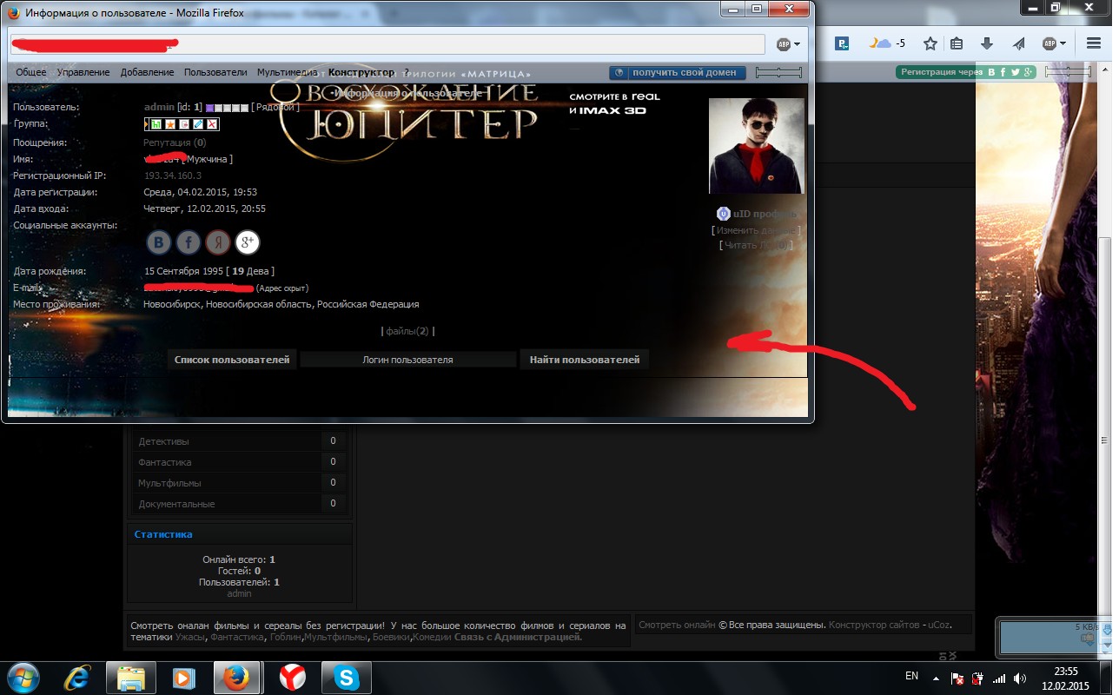The image size is (1119, 695).
Task: Open the Пользователи admin menu
Action: [215, 72]
